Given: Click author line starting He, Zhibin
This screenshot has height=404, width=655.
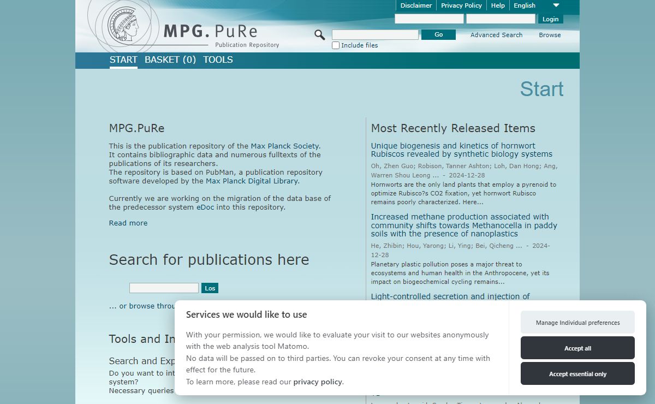Looking at the screenshot, I should click(x=460, y=250).
